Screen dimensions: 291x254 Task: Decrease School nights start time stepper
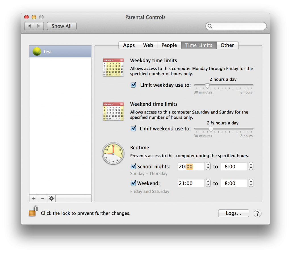[208, 168]
